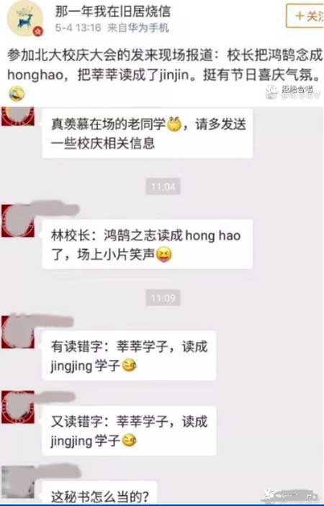This screenshot has height=506, width=324.
Task: Select the 这秘书怎么当的 message bubble
Action: point(99,493)
